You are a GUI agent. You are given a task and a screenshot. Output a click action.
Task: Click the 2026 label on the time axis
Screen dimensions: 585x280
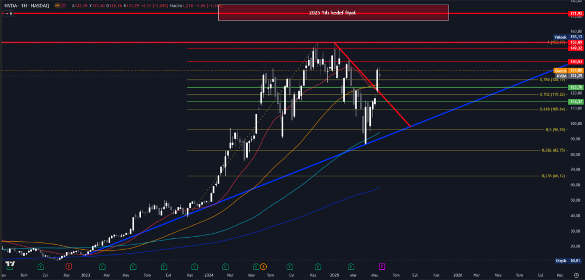point(458,275)
